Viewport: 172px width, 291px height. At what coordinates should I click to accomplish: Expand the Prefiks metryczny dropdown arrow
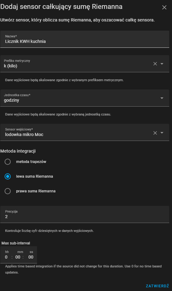162,64
